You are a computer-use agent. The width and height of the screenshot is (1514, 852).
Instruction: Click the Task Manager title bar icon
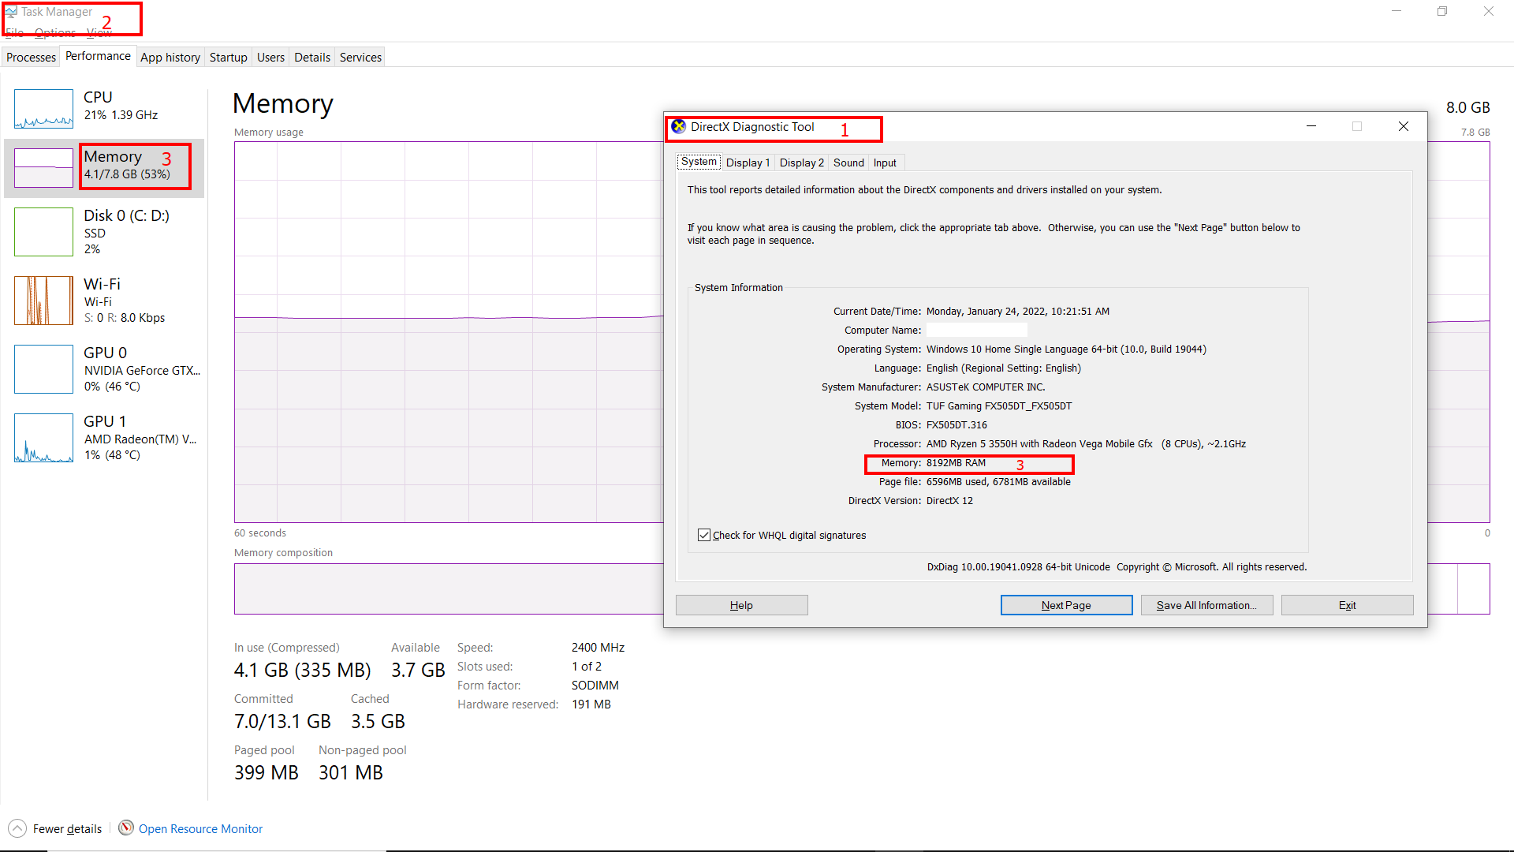click(11, 12)
